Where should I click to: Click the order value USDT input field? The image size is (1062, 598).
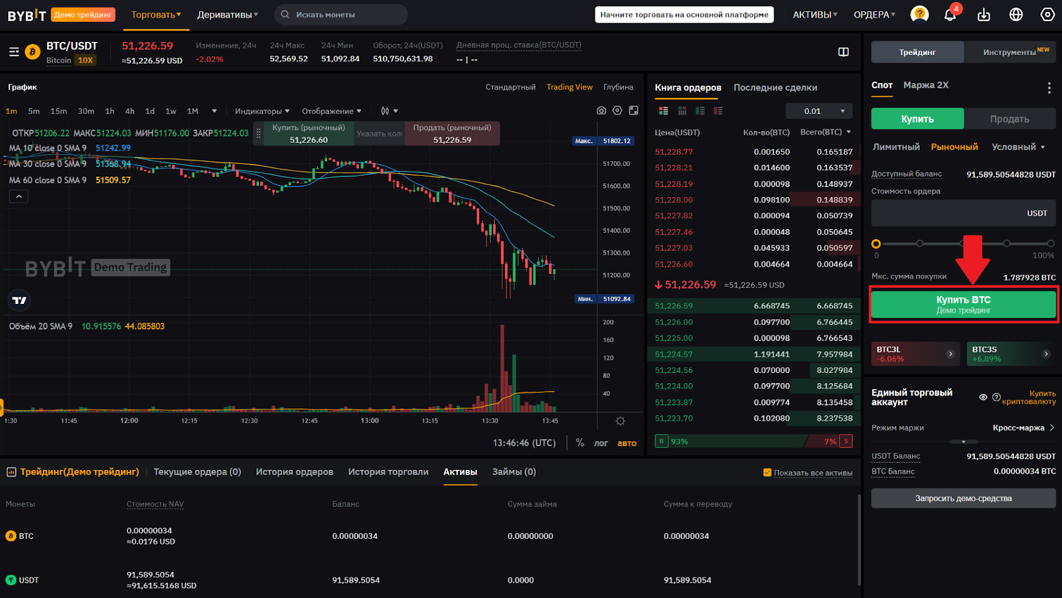point(949,213)
